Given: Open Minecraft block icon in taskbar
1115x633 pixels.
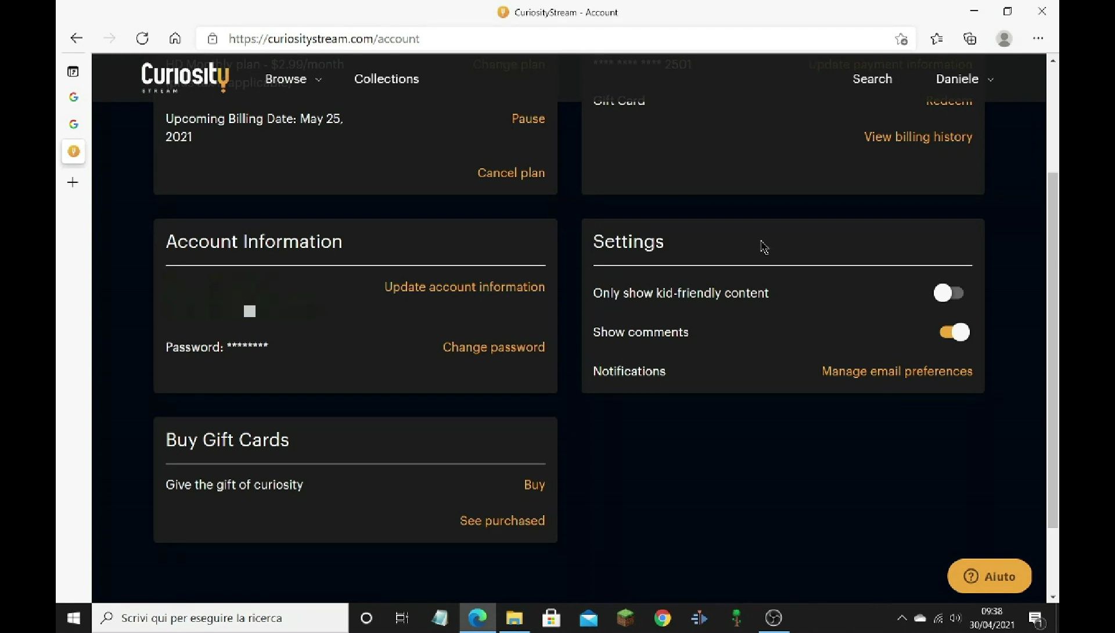Looking at the screenshot, I should point(625,618).
